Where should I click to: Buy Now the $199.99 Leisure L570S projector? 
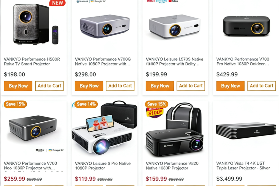point(160,86)
